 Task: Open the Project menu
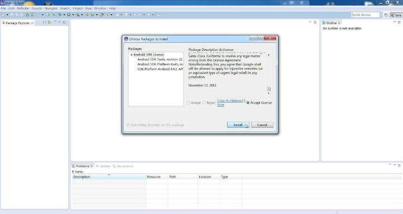tap(77, 8)
